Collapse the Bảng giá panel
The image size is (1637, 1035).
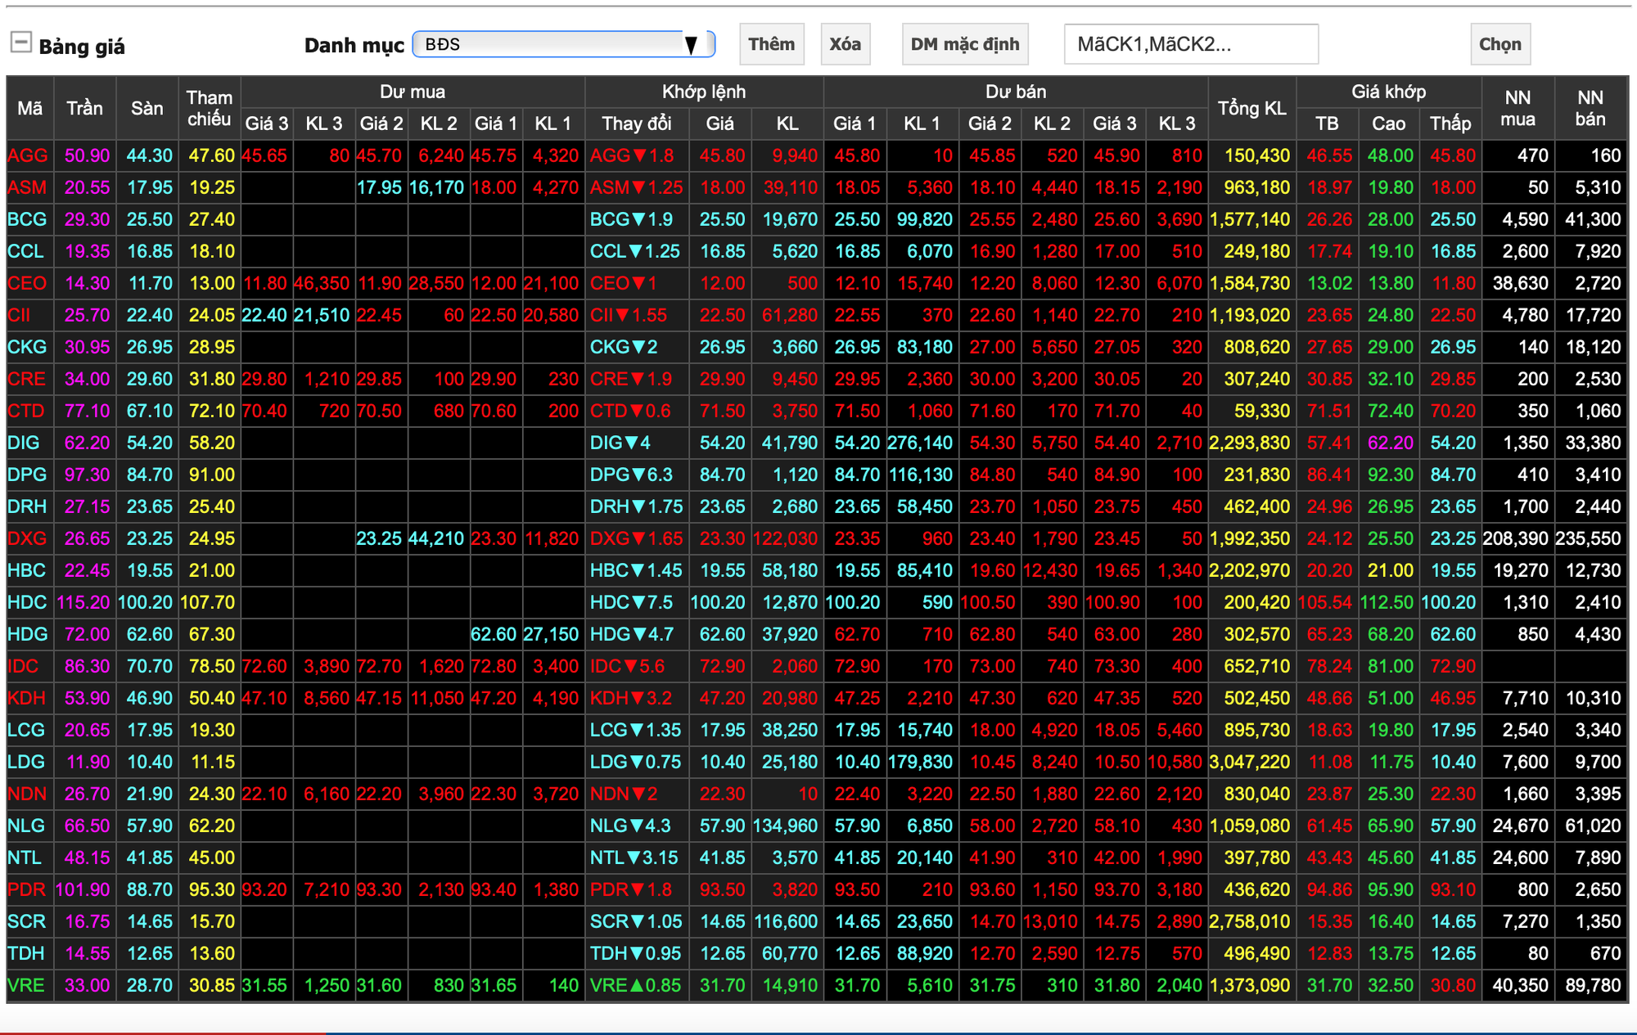20,42
